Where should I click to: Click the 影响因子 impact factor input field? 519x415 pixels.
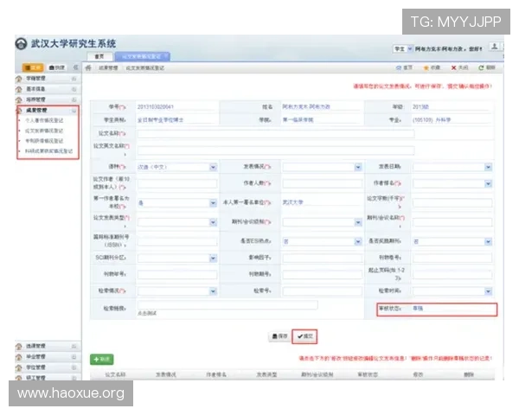point(322,258)
